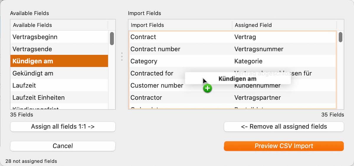The width and height of the screenshot is (354, 166).
Task: Click the Assigned Field column header
Action: coord(284,25)
